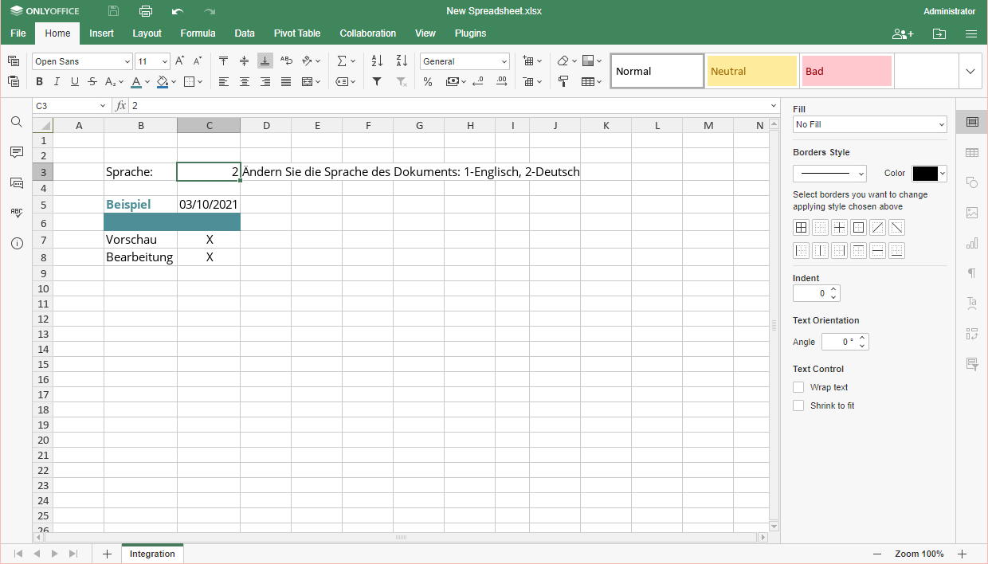Open the Search panel from left sidebar

click(16, 122)
